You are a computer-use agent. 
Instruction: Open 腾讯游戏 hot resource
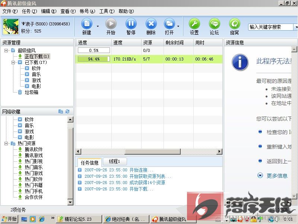34,155
